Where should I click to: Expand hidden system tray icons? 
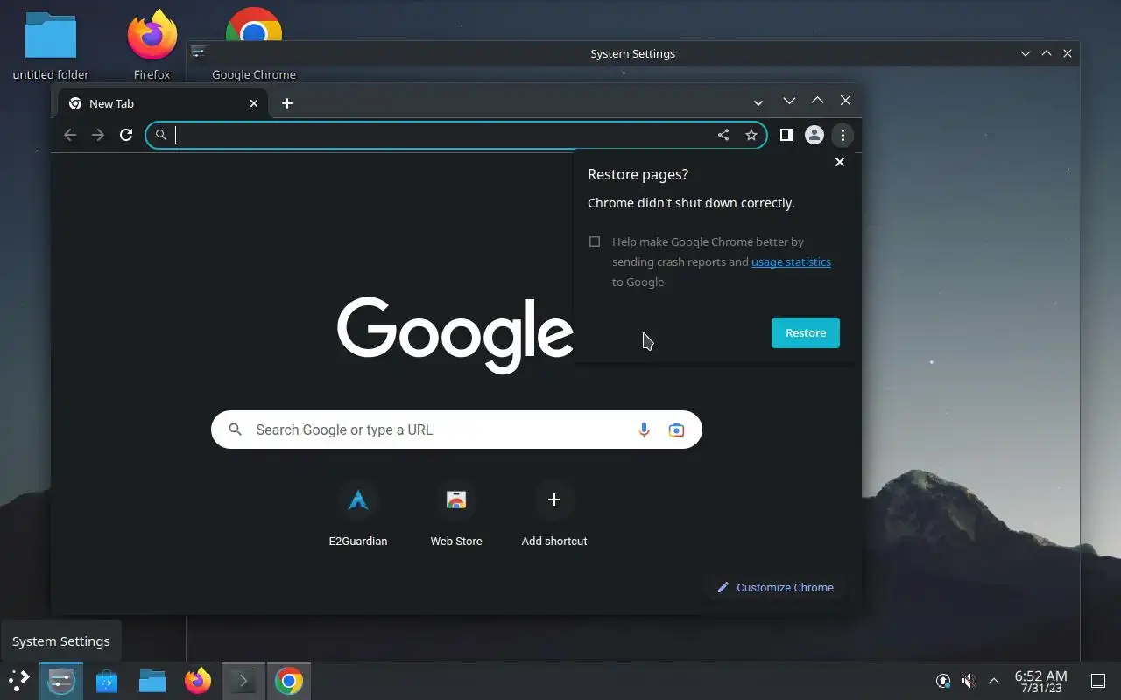[994, 680]
